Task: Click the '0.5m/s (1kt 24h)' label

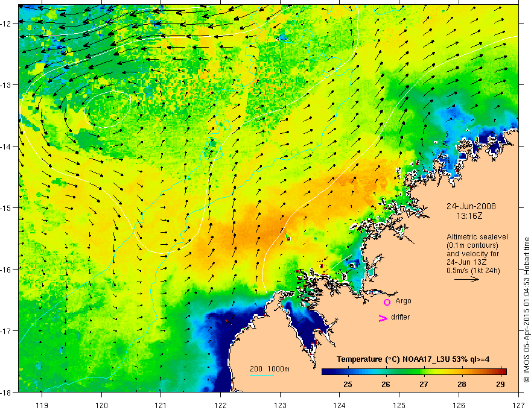Action: point(474,271)
